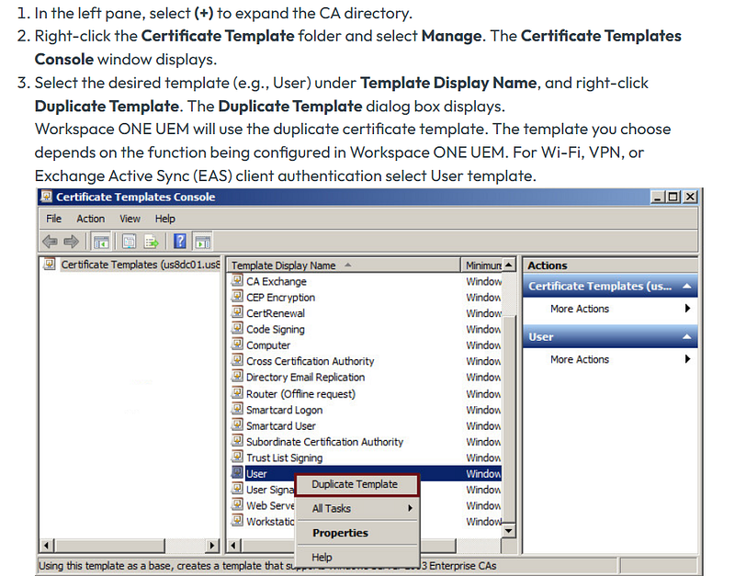Click the Smartcard Logon template icon
The height and width of the screenshot is (576, 735).
tap(238, 409)
